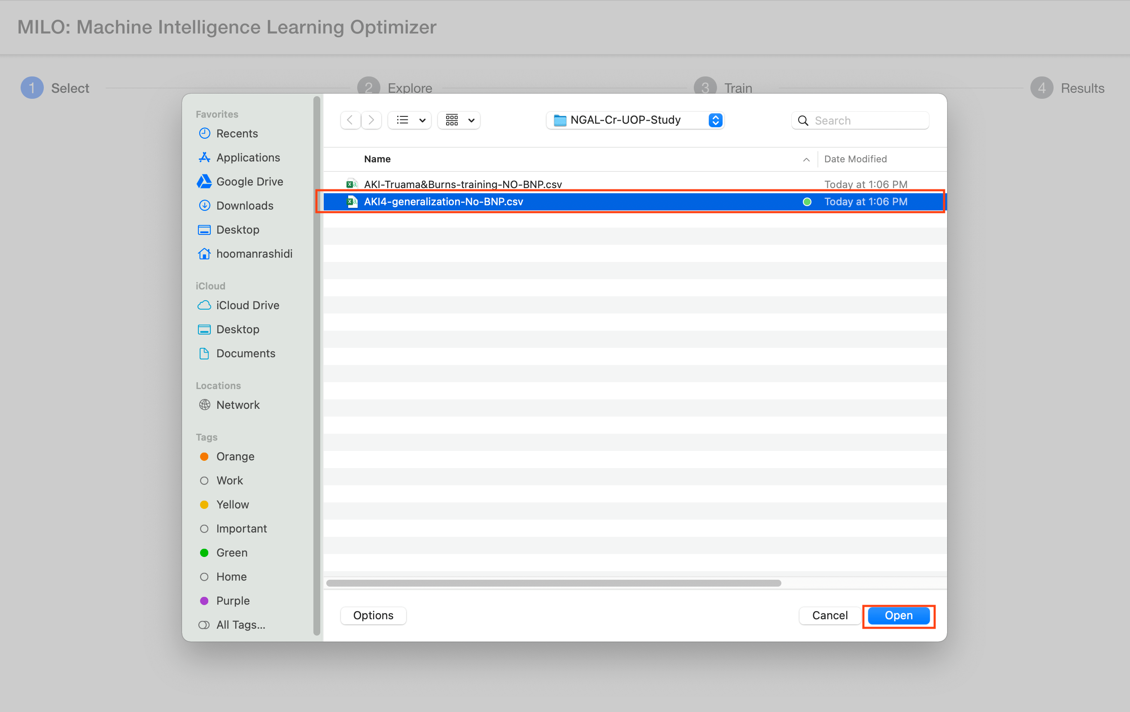The image size is (1130, 712).
Task: Click the green tag dot on AKI4 file row
Action: [807, 202]
